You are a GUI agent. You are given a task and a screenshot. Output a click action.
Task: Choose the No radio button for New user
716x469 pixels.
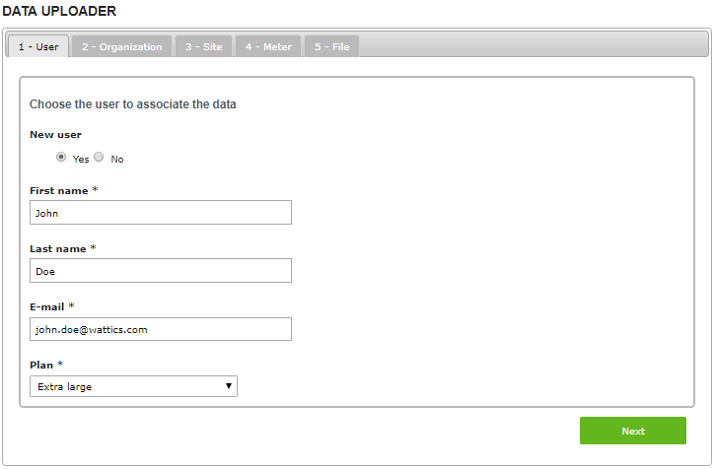[99, 158]
